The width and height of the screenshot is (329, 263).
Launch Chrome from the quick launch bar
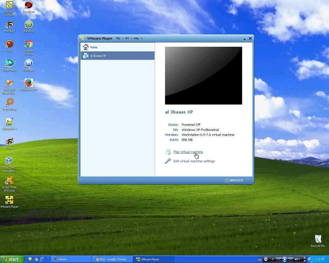(36, 259)
